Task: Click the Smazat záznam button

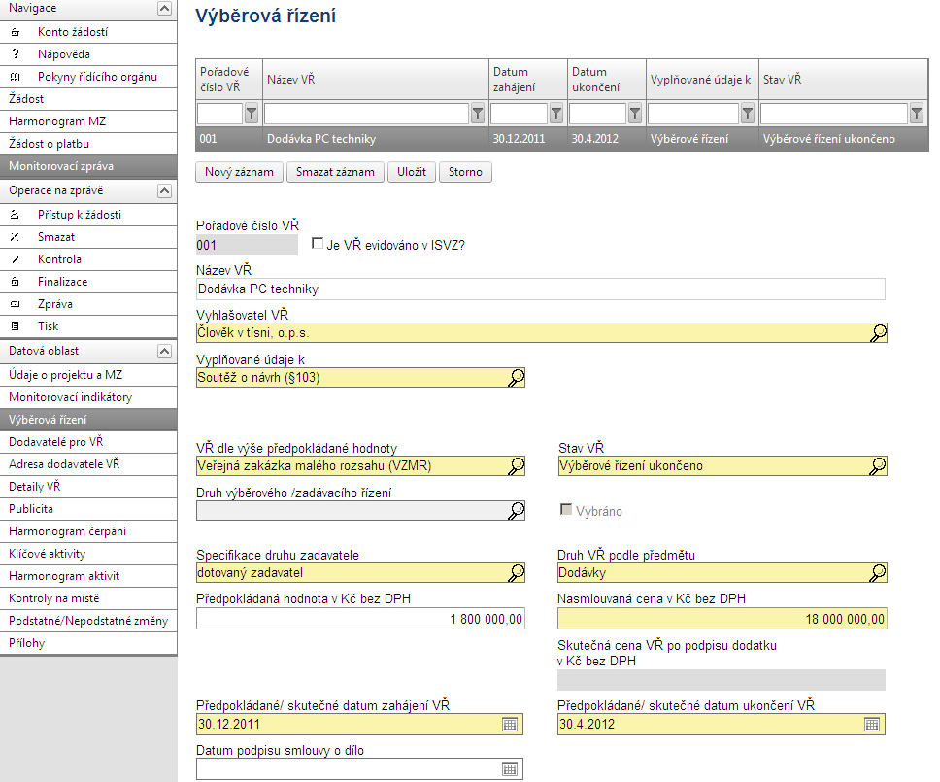Action: (x=335, y=172)
